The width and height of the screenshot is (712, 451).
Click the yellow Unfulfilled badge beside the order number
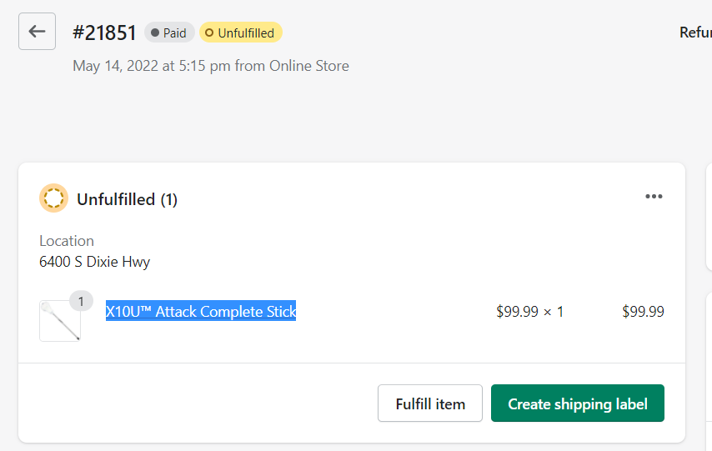point(241,33)
